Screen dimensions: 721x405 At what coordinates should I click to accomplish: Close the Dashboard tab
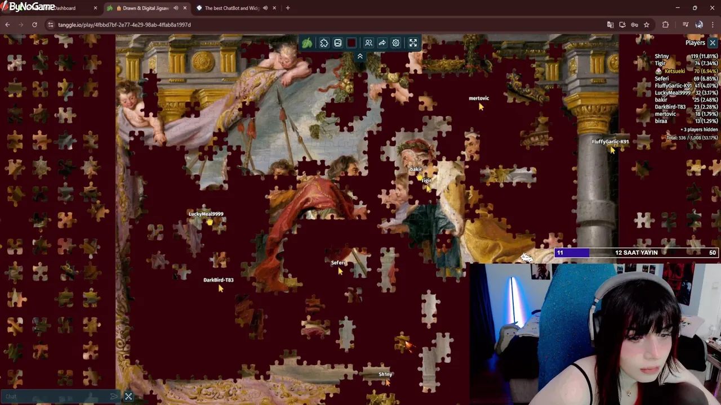tap(95, 8)
